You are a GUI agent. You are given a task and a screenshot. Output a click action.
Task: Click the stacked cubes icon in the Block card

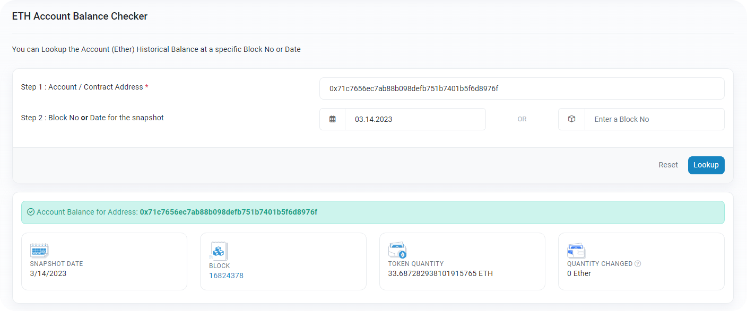[x=218, y=251]
